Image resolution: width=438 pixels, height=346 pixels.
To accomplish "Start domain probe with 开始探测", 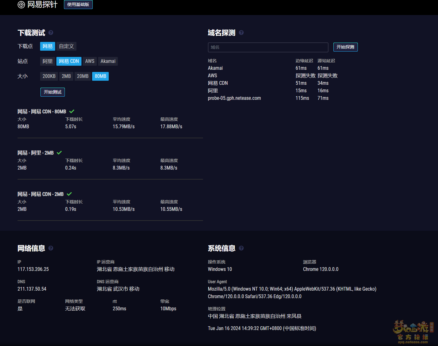I will tap(346, 47).
